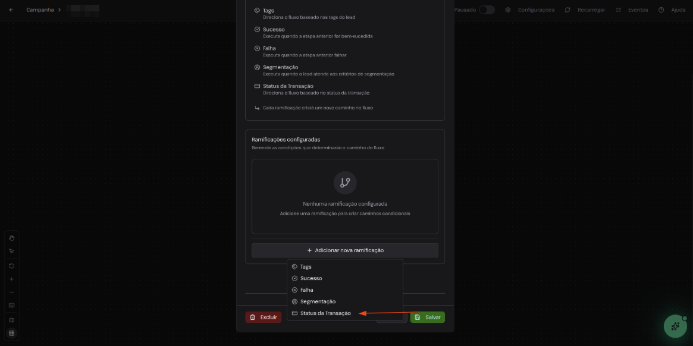The width and height of the screenshot is (693, 346).
Task: Zoom out with the minus icon
Action: [x=11, y=292]
